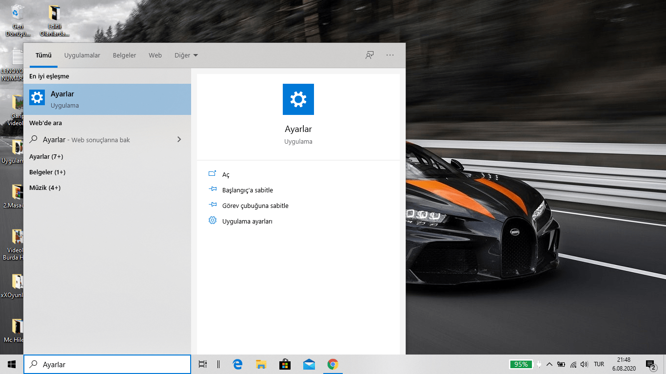Show hidden tray icons
This screenshot has width=666, height=374.
click(549, 364)
